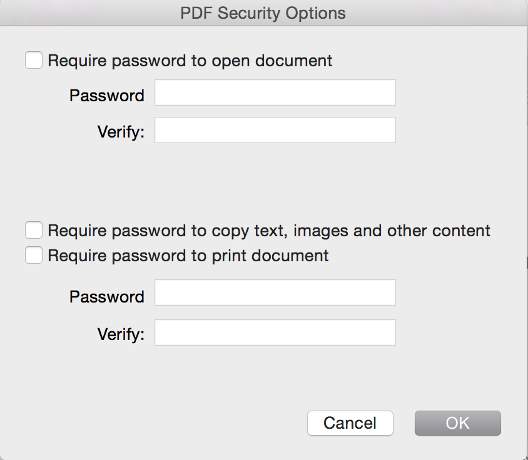The image size is (528, 460).
Task: Click blank dialog area left of Cancel button
Action: 156,423
